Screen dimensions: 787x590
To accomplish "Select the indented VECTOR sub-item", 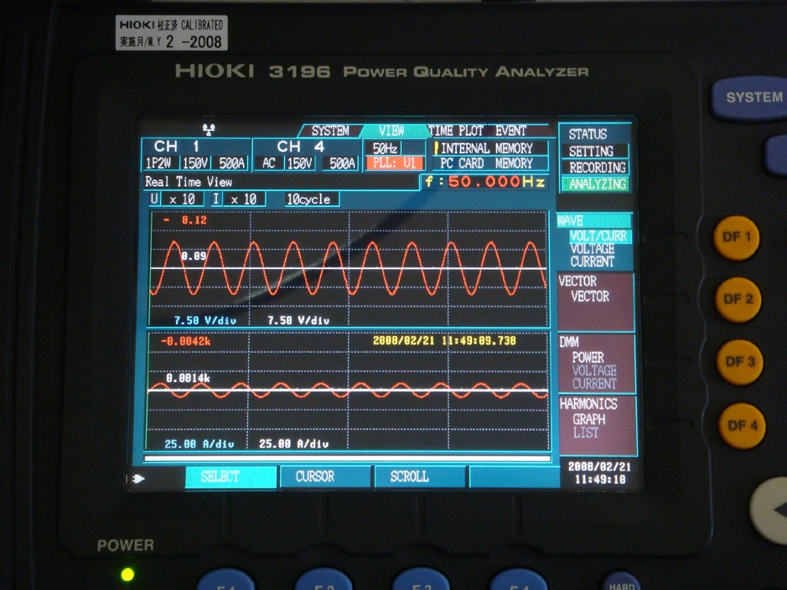I will [590, 297].
